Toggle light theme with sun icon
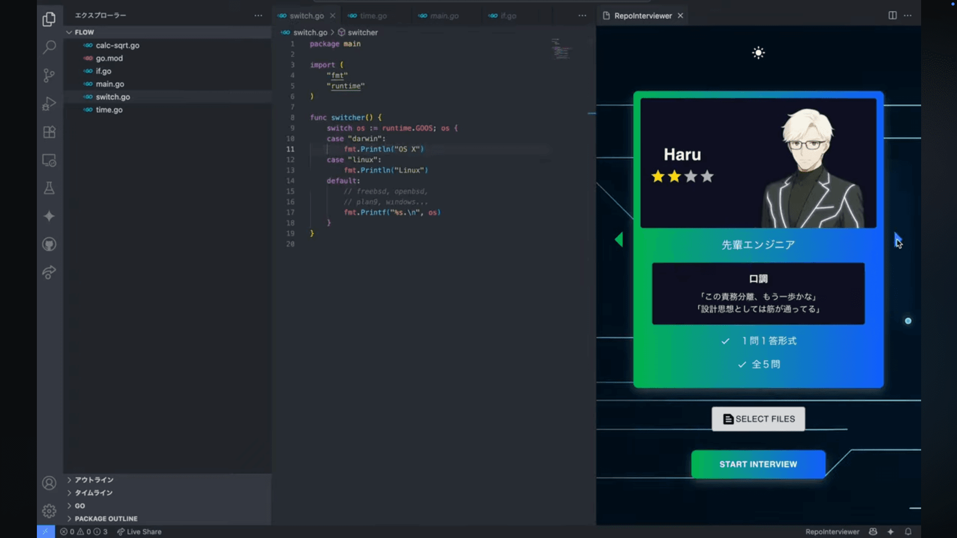This screenshot has width=957, height=538. [758, 53]
